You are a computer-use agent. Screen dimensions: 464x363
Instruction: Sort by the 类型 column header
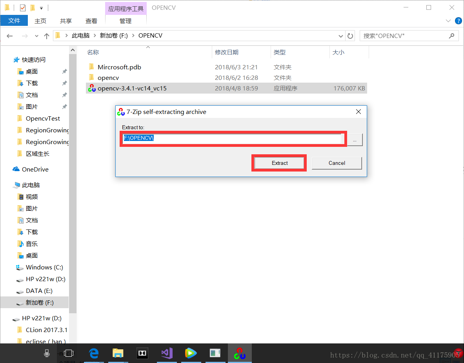pyautogui.click(x=300, y=52)
